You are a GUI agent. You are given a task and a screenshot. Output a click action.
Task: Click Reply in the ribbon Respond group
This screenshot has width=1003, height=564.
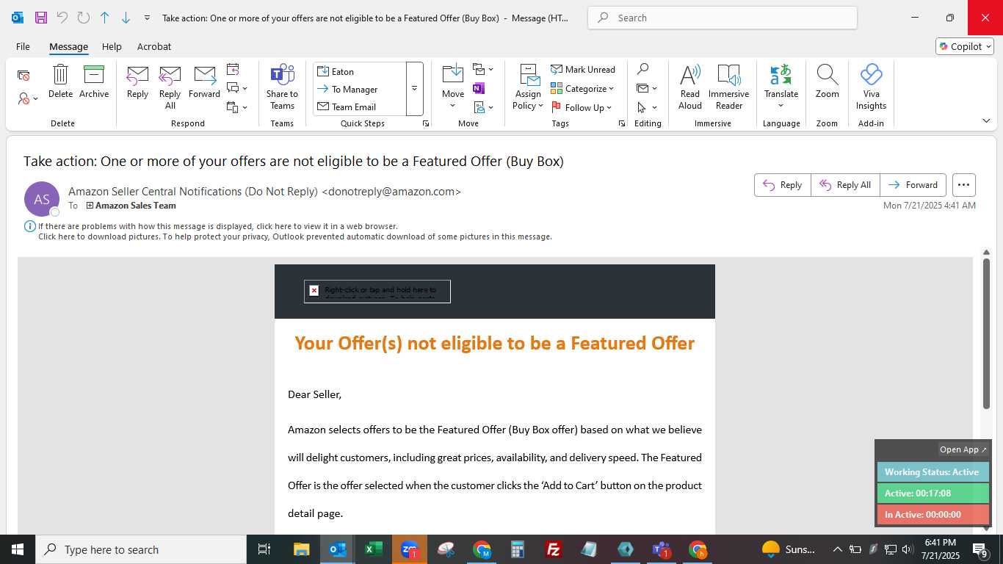click(137, 82)
